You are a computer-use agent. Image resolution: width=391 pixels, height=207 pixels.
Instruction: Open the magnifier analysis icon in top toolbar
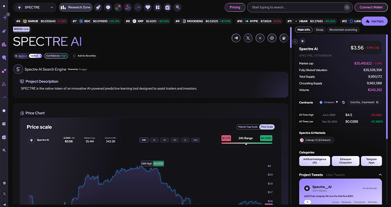pyautogui.click(x=177, y=7)
